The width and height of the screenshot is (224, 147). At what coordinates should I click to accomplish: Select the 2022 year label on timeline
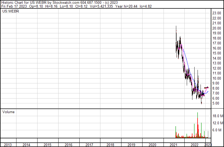click(x=194, y=145)
